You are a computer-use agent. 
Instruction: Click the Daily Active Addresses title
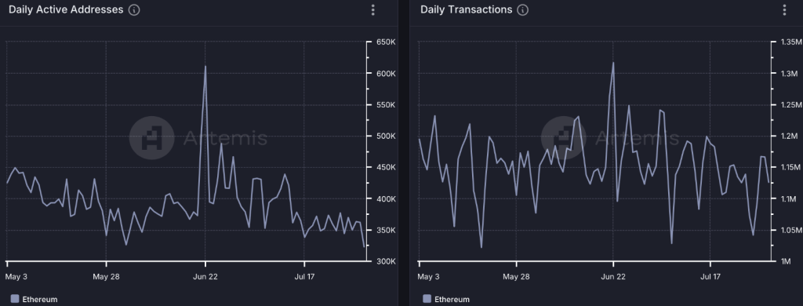coord(66,9)
